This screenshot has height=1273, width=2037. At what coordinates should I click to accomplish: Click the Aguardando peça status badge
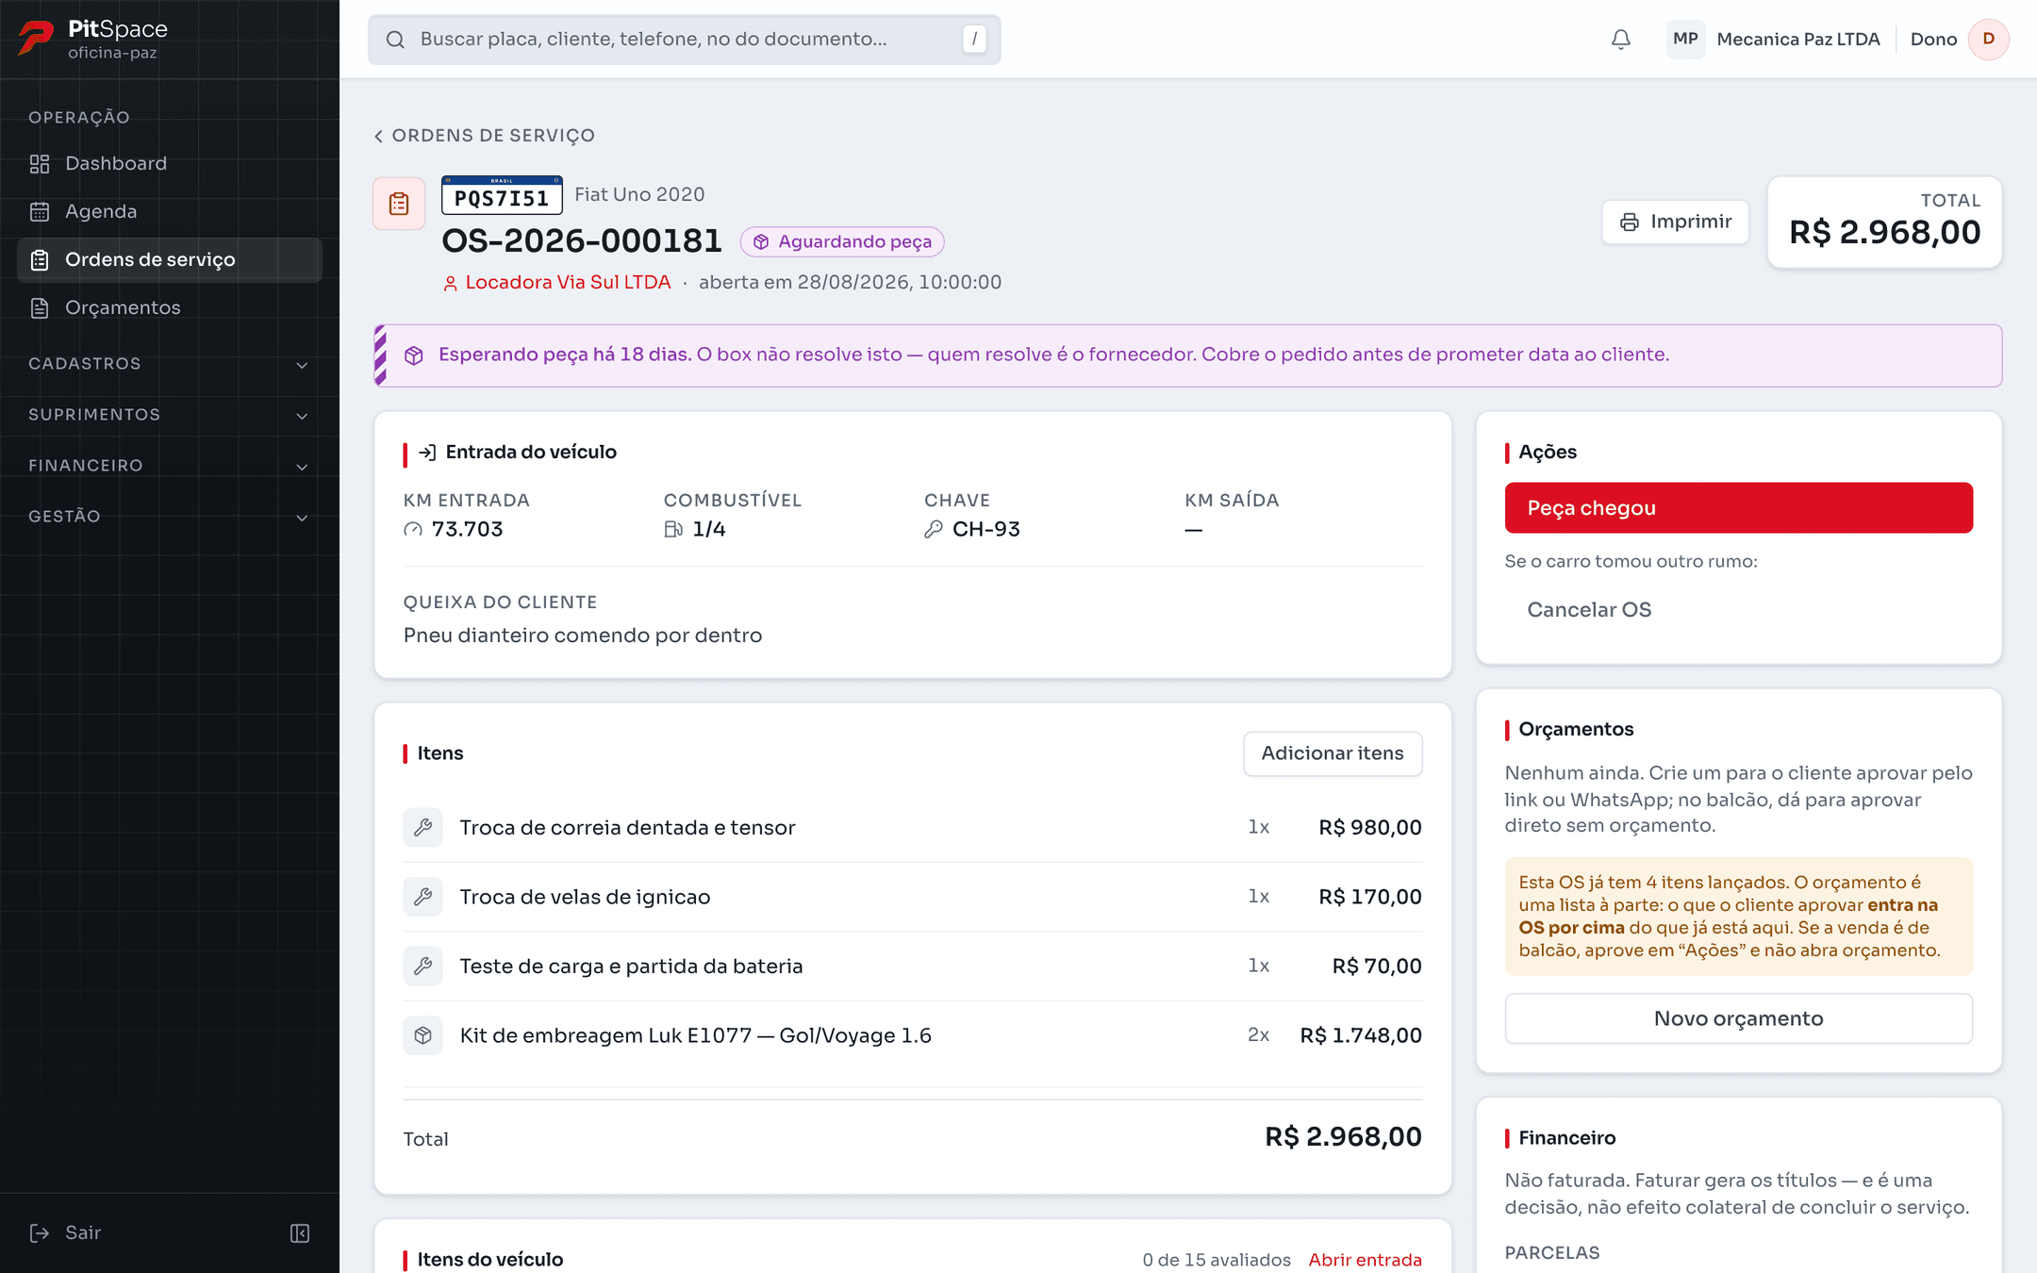[x=842, y=242]
